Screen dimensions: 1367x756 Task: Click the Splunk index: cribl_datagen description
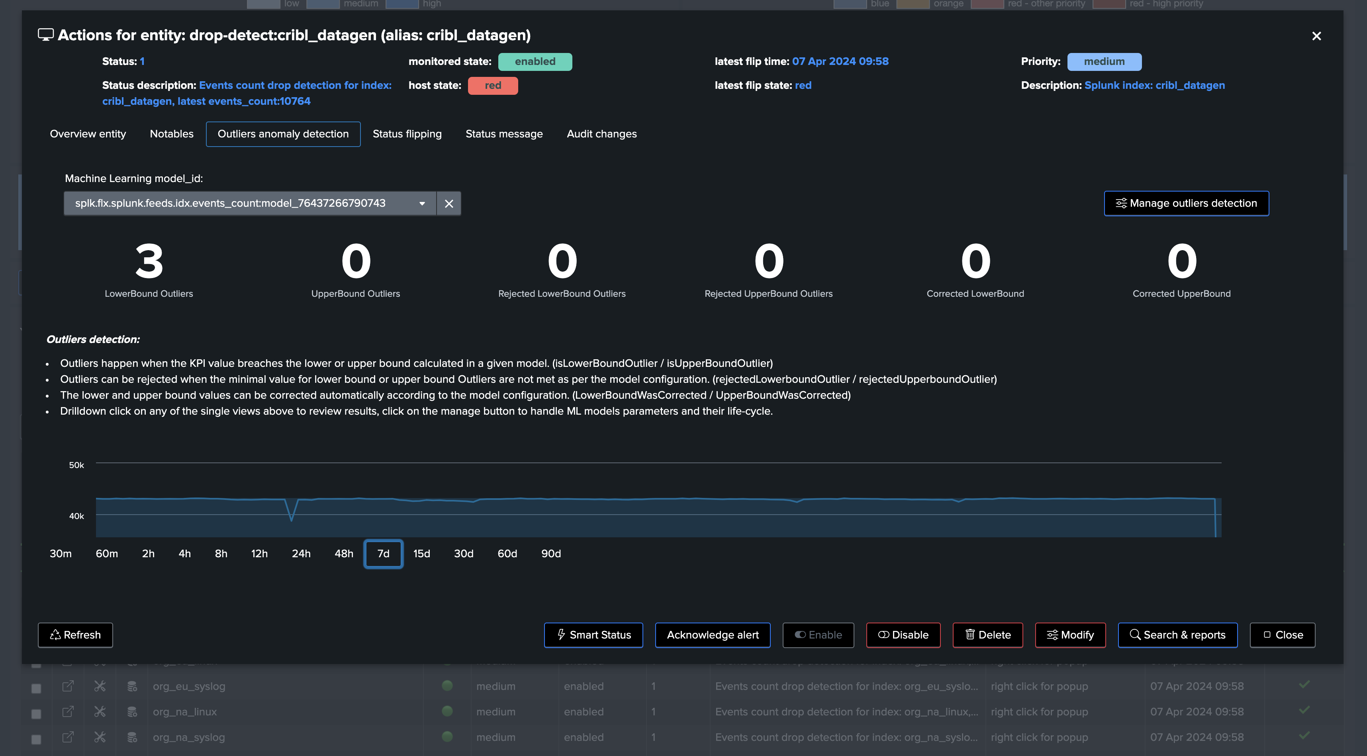[x=1154, y=85]
